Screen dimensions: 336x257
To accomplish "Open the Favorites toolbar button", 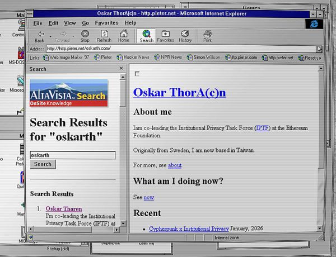I will tap(165, 36).
